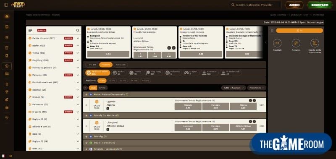
Task: Open the hamburger menu in sports panel
Action: point(30,30)
